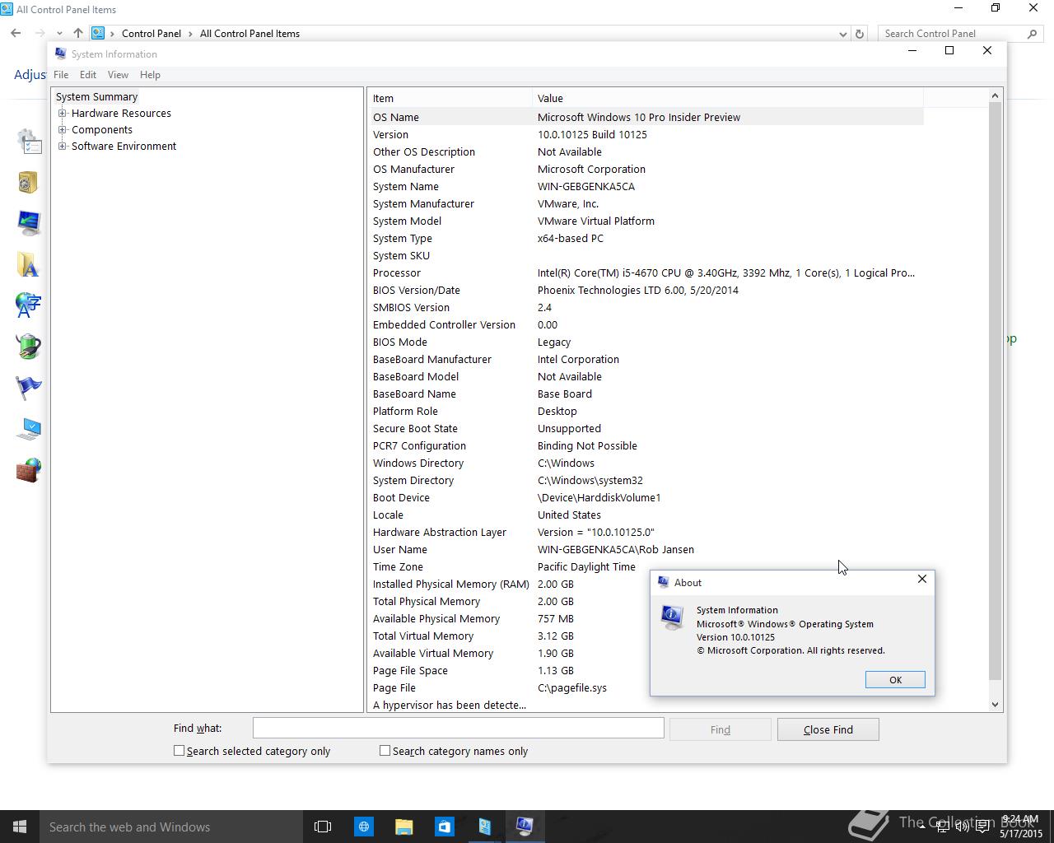Click the details list vertical scrollbar thumb
Image resolution: width=1054 pixels, height=843 pixels.
(995, 391)
